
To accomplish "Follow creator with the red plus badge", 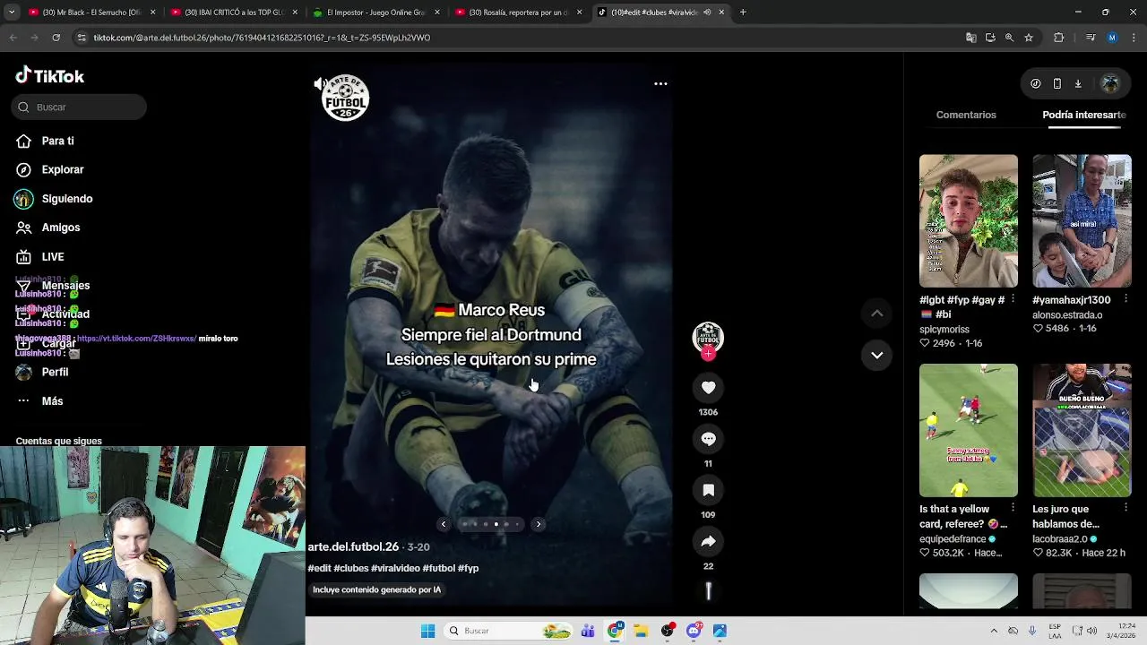I will pos(708,354).
